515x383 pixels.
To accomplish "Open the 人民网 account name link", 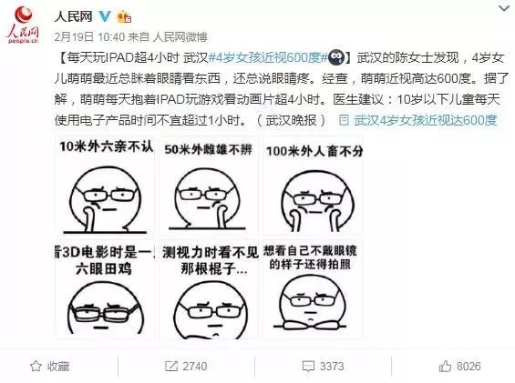I will [x=73, y=16].
